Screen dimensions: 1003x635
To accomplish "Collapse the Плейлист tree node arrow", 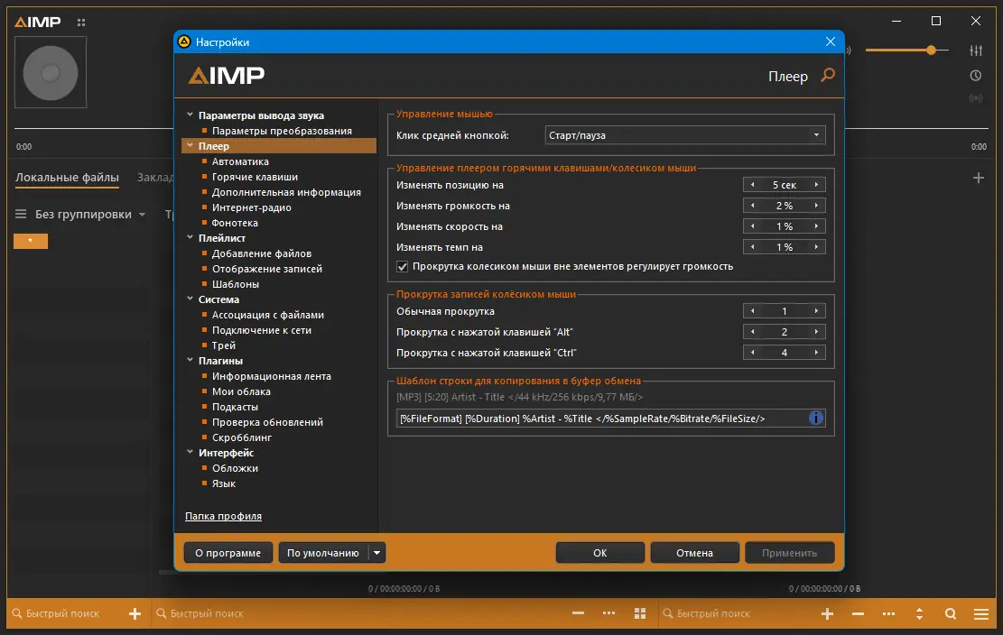I will pos(190,237).
